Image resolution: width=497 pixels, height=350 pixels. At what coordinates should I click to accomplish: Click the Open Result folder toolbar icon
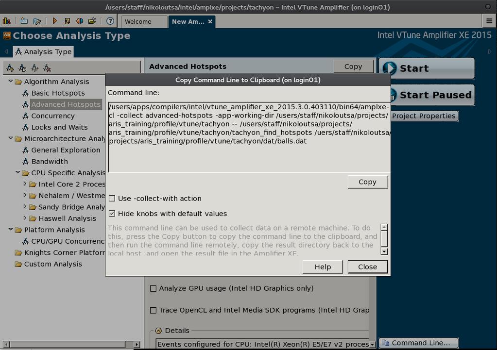[92, 21]
